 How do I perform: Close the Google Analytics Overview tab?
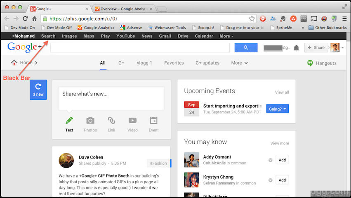151,9
